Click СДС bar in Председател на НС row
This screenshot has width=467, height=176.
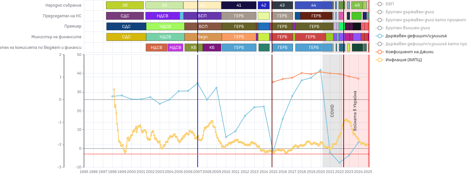pos(125,16)
